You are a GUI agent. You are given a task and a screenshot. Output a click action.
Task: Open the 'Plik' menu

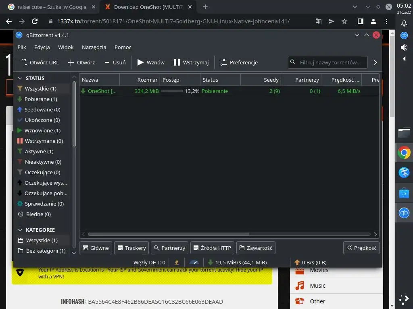[22, 47]
